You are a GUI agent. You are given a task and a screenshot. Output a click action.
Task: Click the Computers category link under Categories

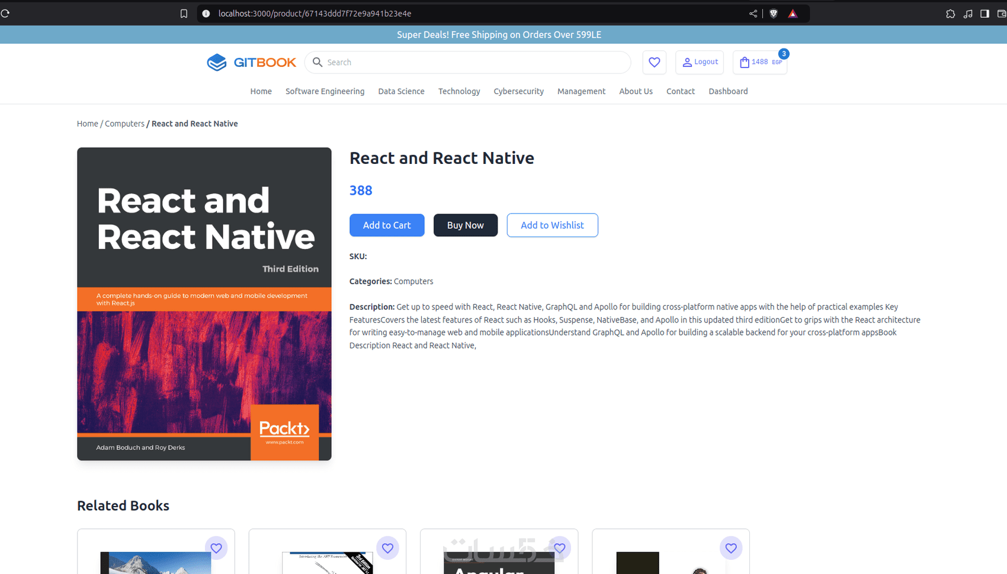[413, 282]
